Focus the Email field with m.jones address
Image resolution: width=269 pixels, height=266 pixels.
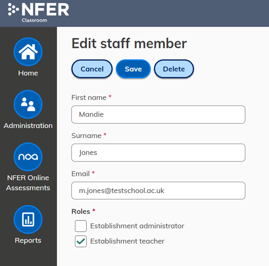pyautogui.click(x=158, y=191)
